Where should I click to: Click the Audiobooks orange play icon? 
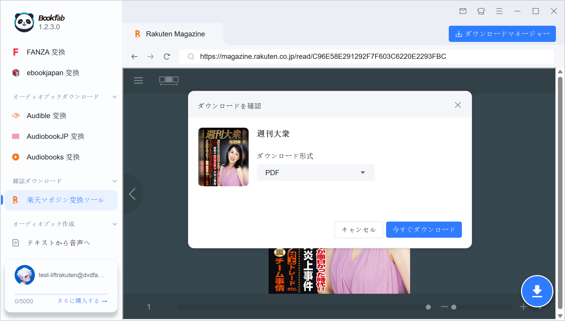[x=16, y=157]
